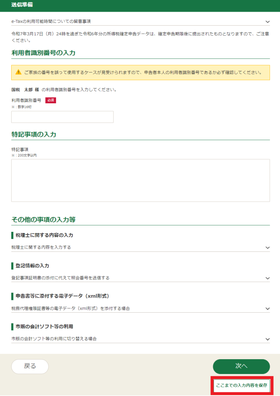Click the yellow warning triangle icon
This screenshot has width=280, height=396.
coord(18,72)
